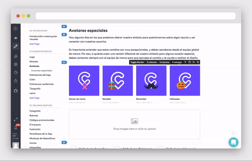Click the browser address bar
This screenshot has width=252, height=161.
pos(136,16)
